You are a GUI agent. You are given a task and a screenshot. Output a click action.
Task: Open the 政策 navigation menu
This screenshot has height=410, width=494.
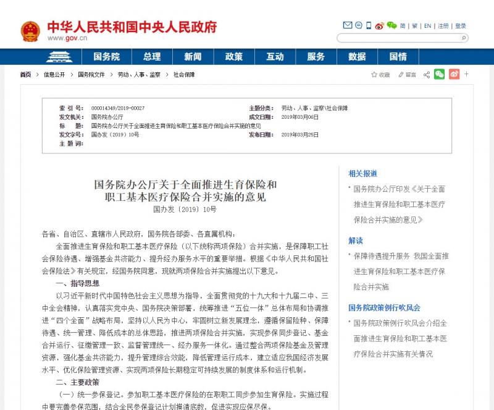click(234, 57)
